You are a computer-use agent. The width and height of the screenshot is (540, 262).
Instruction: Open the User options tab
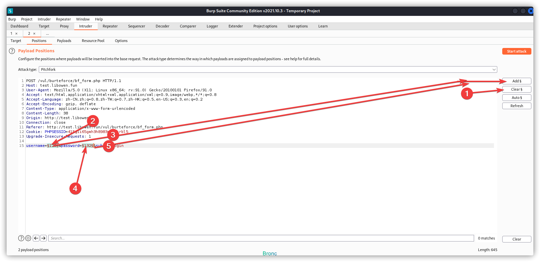point(298,26)
